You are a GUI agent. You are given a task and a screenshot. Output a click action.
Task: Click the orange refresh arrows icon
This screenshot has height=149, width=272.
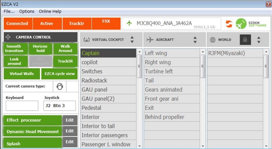229,24
